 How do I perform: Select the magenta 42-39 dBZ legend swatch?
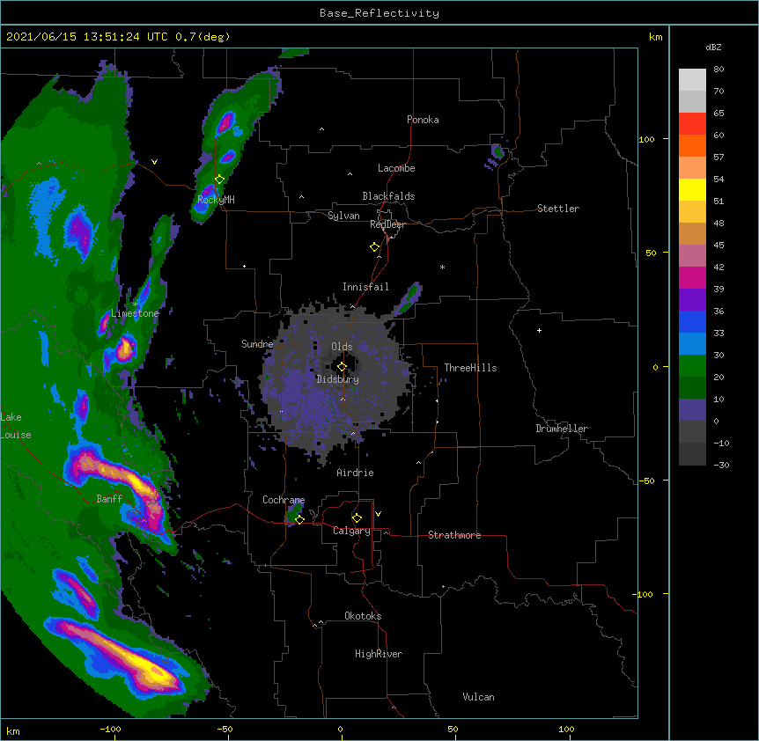[692, 277]
